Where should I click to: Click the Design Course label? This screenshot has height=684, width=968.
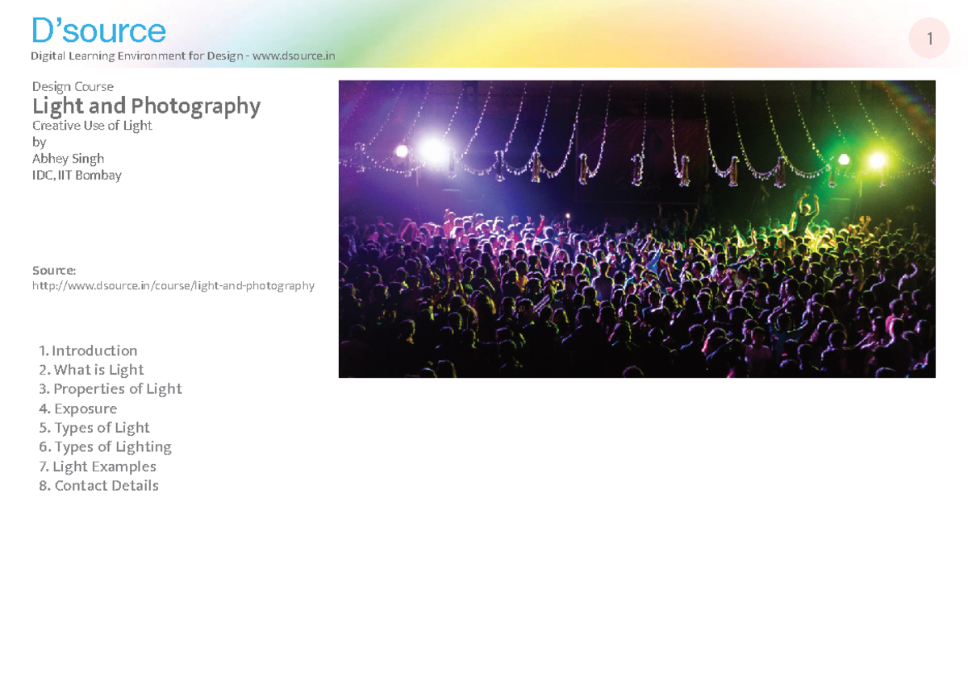(73, 86)
